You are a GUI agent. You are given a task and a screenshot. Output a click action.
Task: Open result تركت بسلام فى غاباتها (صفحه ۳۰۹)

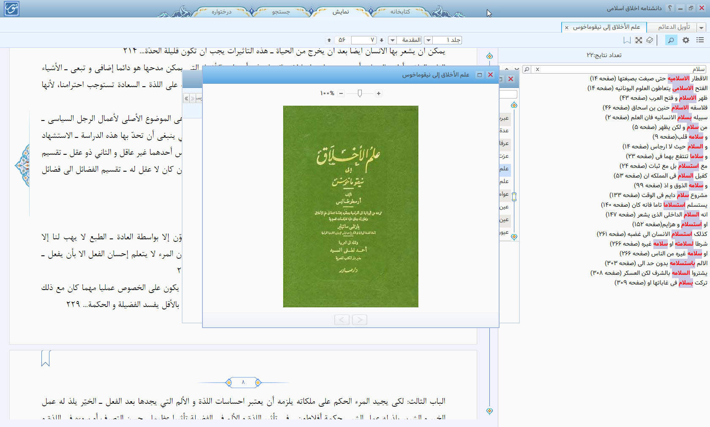661,283
